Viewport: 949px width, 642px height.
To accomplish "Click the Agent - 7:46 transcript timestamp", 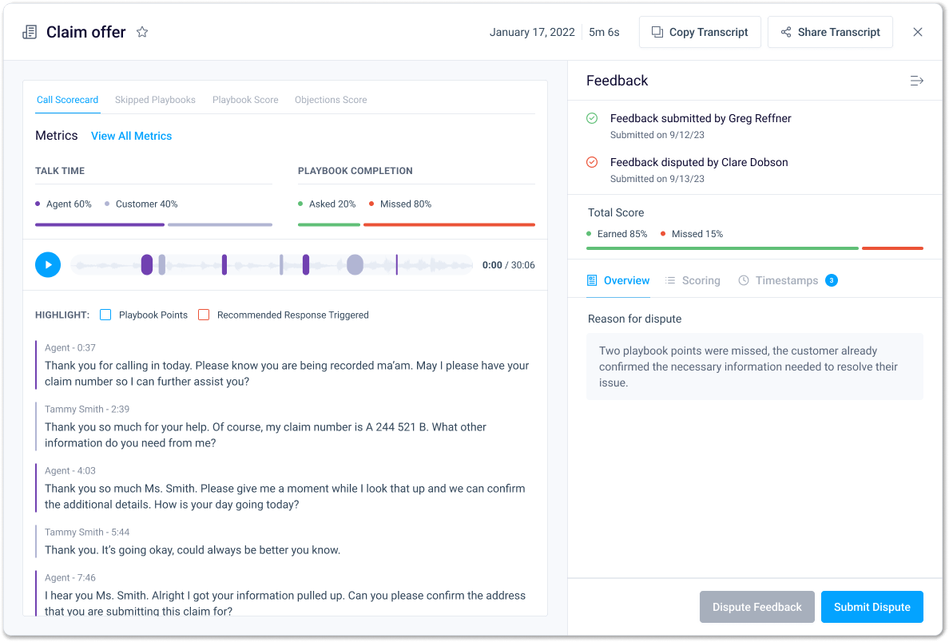I will click(70, 578).
